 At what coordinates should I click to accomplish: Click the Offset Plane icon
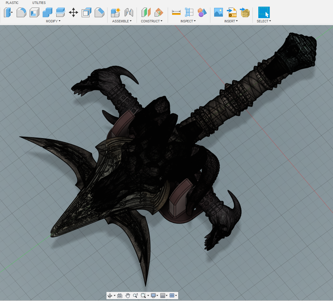tap(146, 12)
